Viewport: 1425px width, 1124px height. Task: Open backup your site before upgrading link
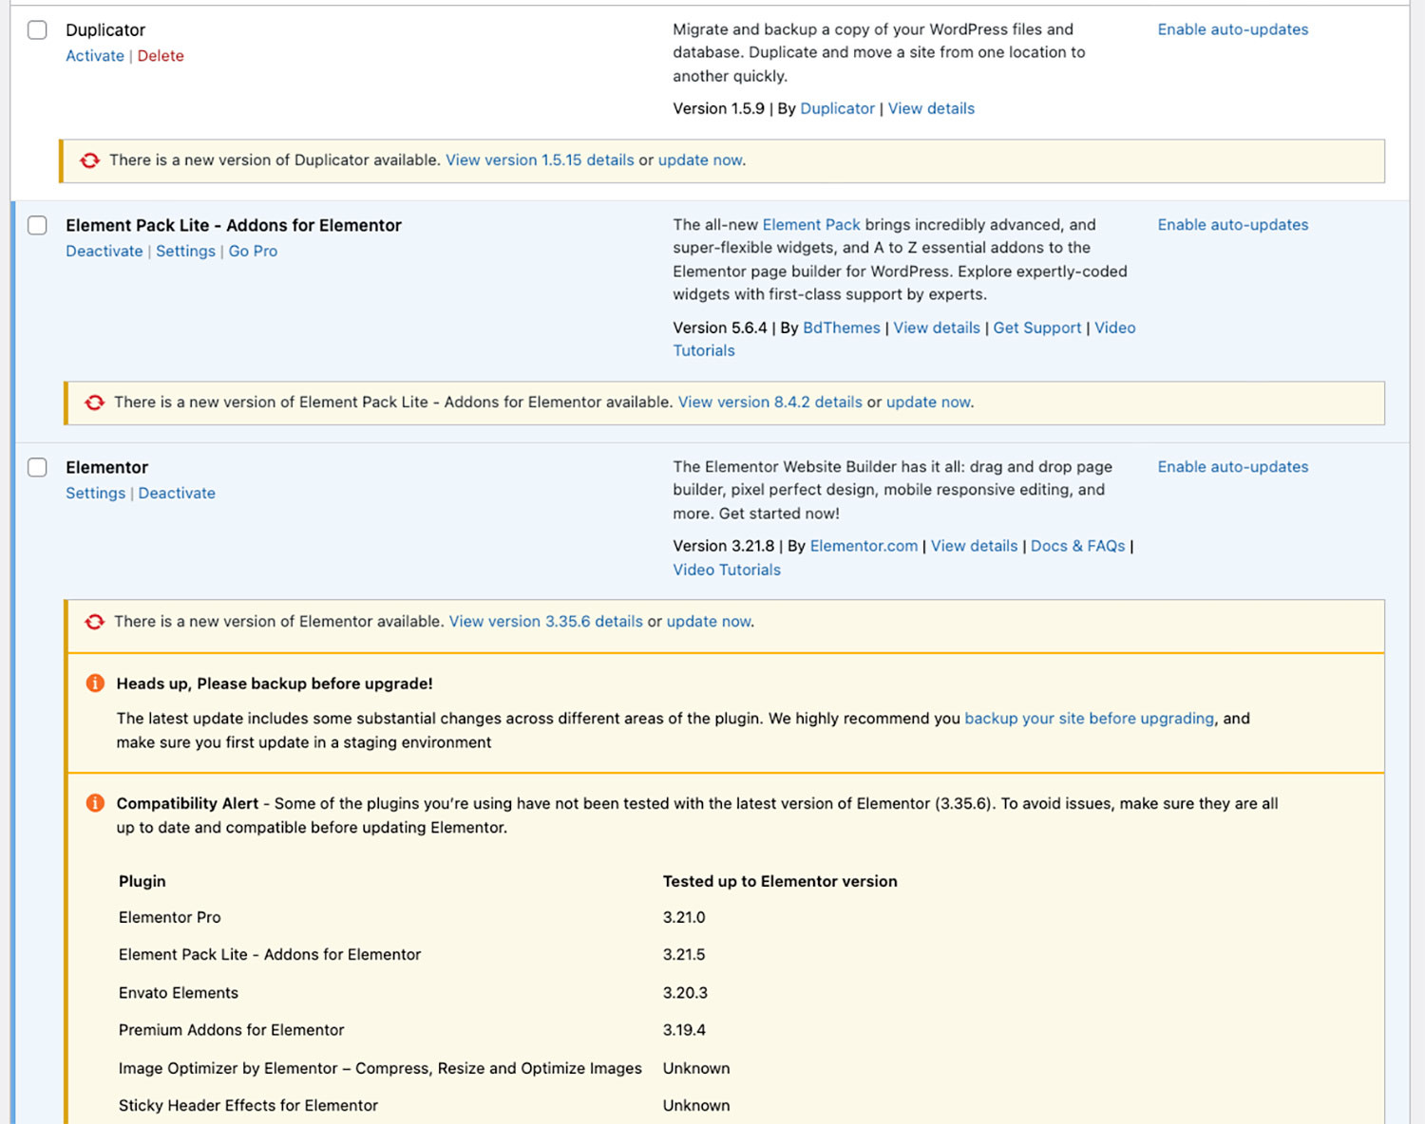1089,719
